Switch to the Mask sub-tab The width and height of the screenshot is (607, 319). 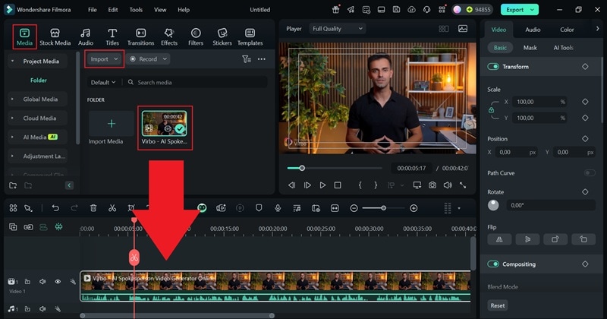click(x=530, y=48)
